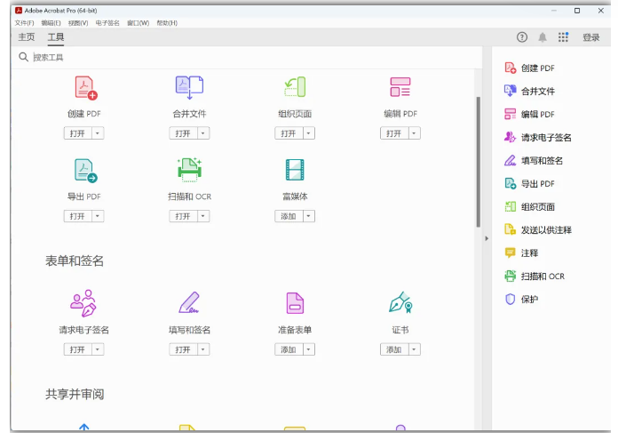
Task: Open dropdown arrow next to 富媒体 添加
Action: 309,216
